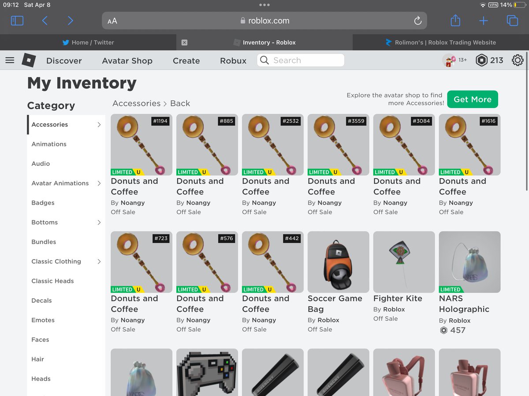Open the user avatar profile icon
The height and width of the screenshot is (396, 529).
click(x=449, y=60)
